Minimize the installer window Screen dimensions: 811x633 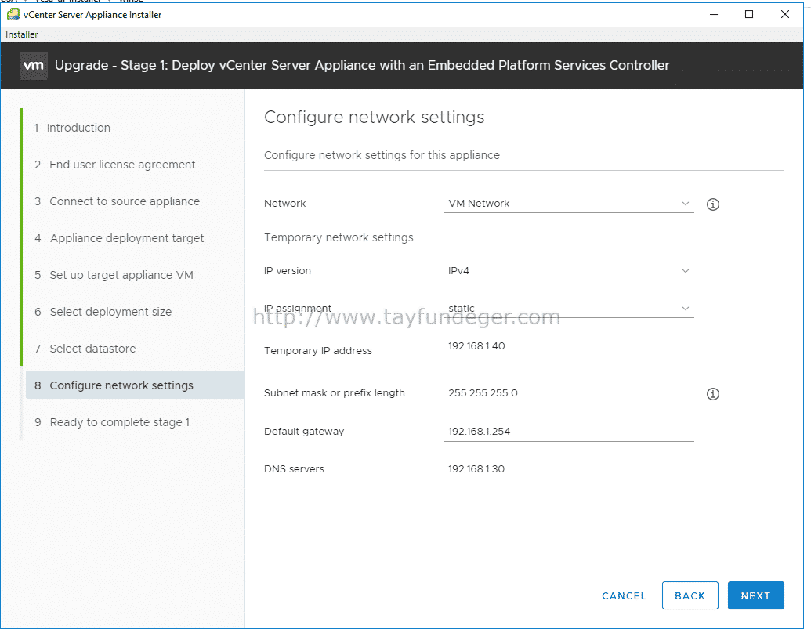pos(714,14)
